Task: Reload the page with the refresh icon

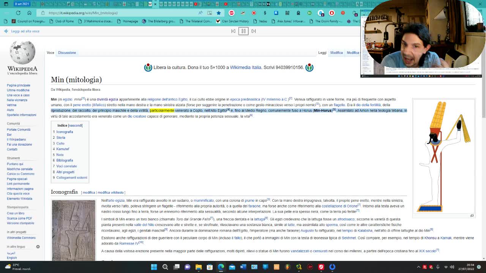Action: click(18, 13)
